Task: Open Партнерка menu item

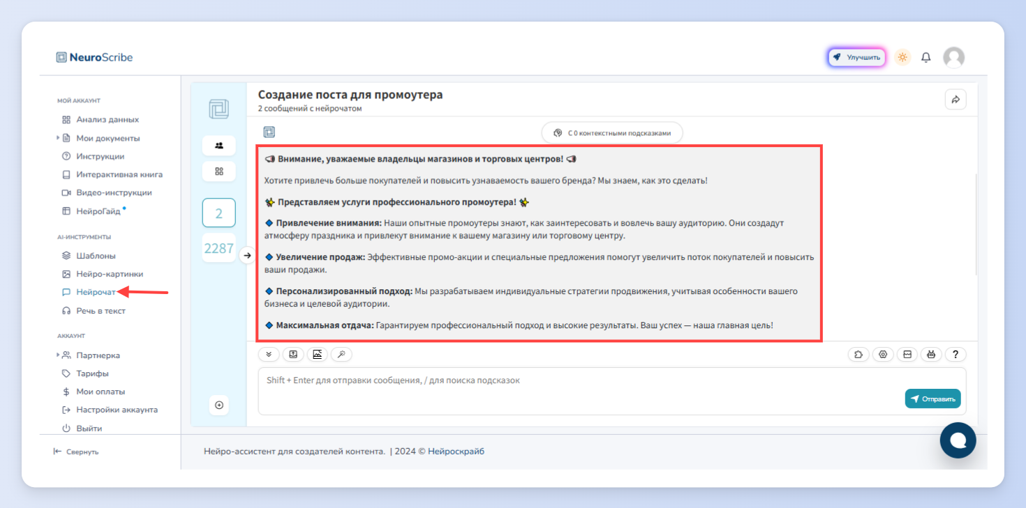Action: [x=98, y=355]
